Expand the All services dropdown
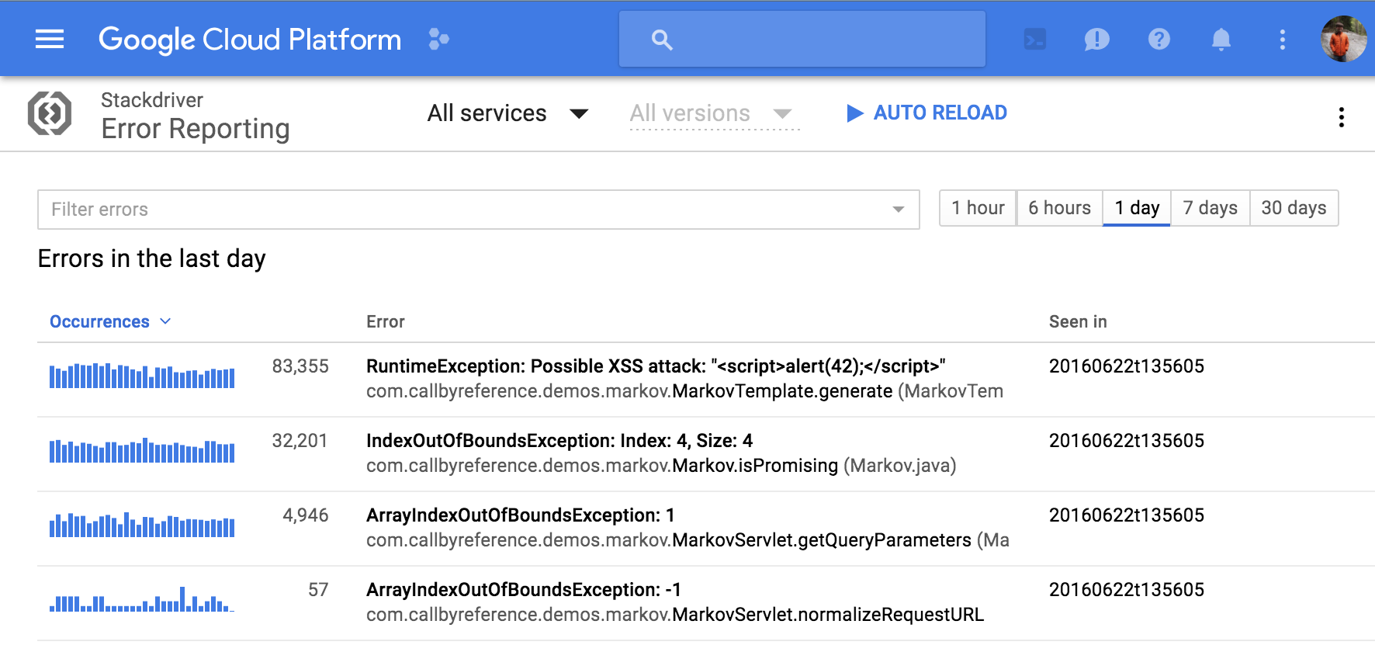This screenshot has width=1375, height=652. [507, 113]
